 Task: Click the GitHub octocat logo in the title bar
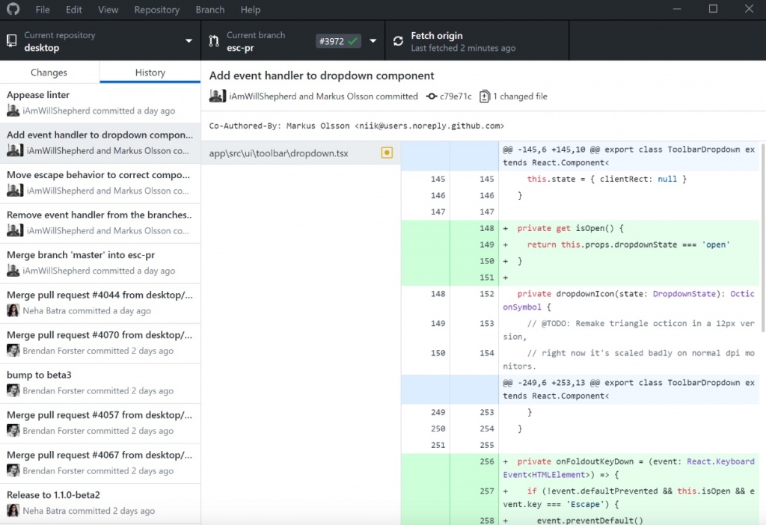point(13,9)
